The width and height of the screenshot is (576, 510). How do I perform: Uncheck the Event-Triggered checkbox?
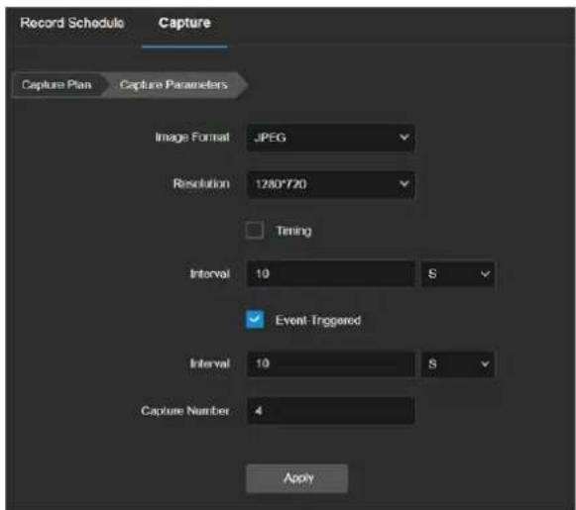tap(255, 320)
